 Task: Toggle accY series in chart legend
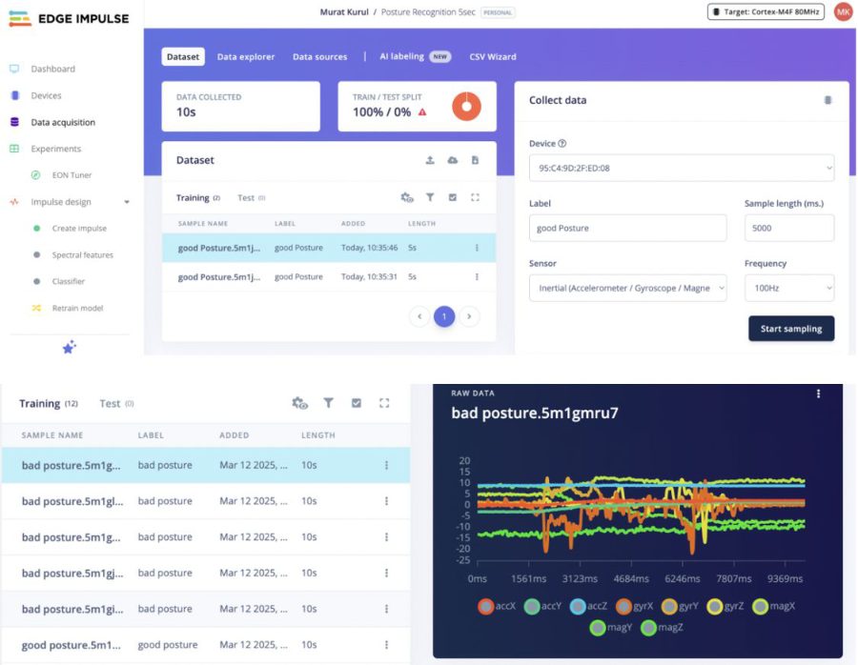point(542,606)
